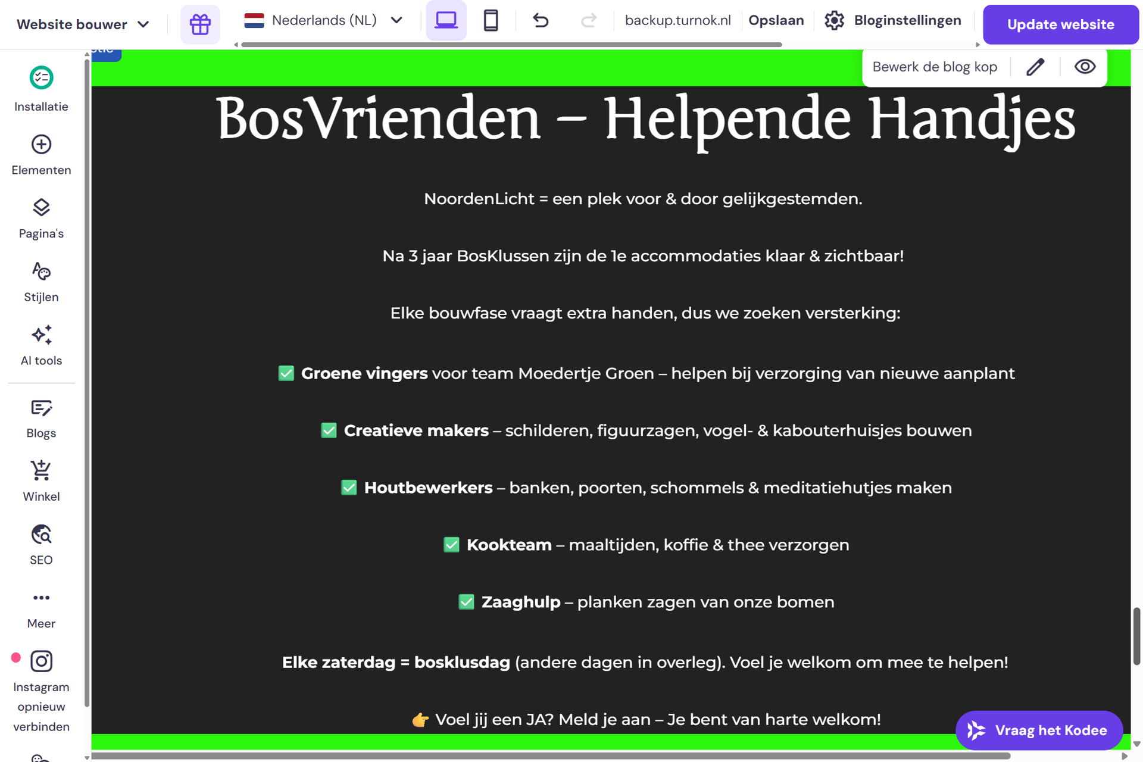Open the Winkel shop panel

coord(41,471)
